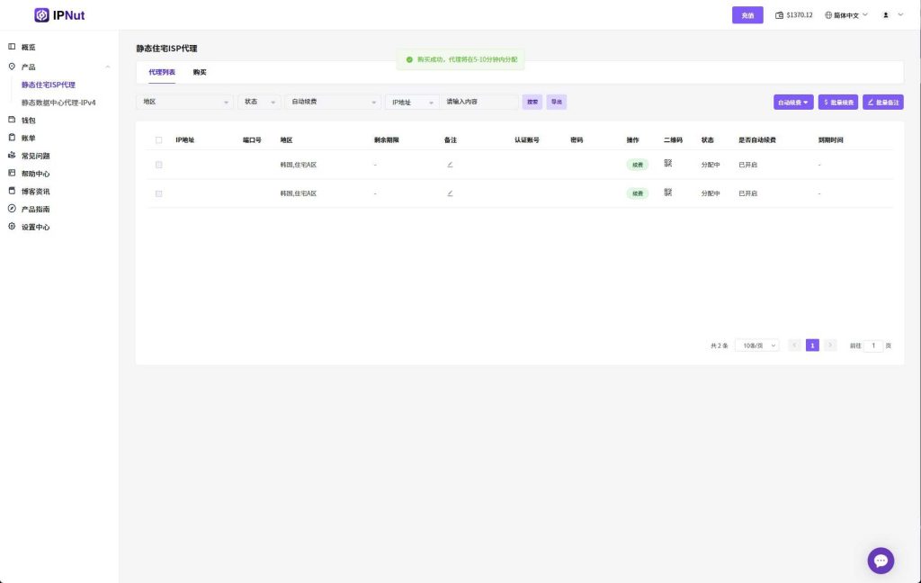921x583 pixels.
Task: Click the IPNut logo icon
Action: [41, 15]
